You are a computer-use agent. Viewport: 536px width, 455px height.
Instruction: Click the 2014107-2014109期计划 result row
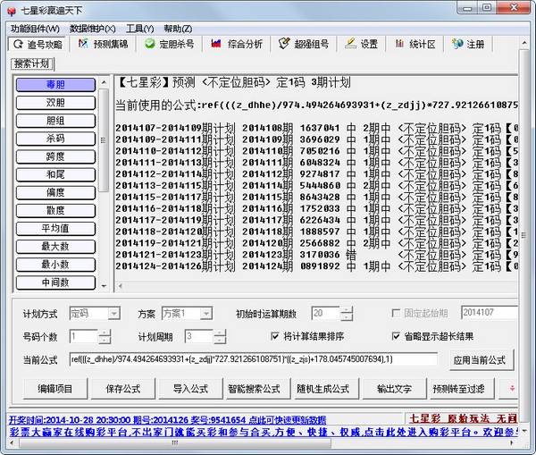coord(316,128)
